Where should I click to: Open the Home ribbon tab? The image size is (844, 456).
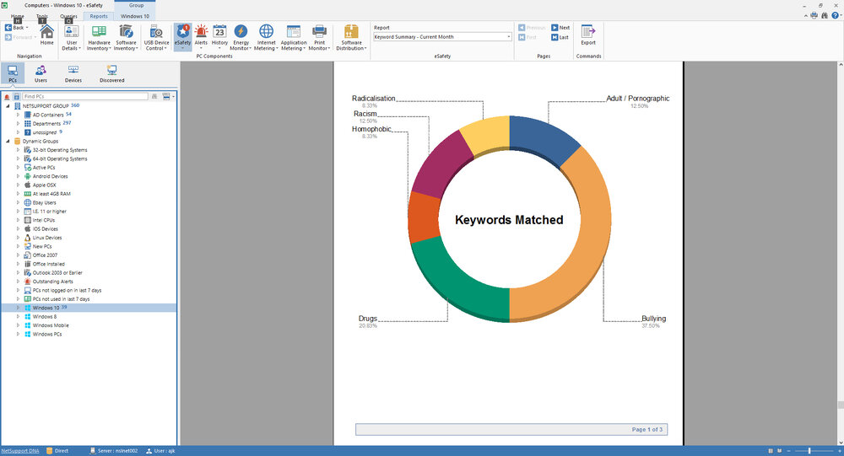(x=17, y=16)
